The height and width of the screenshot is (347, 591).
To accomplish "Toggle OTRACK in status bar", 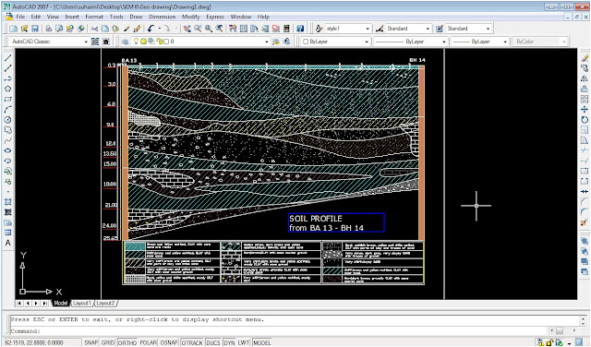I will [192, 342].
